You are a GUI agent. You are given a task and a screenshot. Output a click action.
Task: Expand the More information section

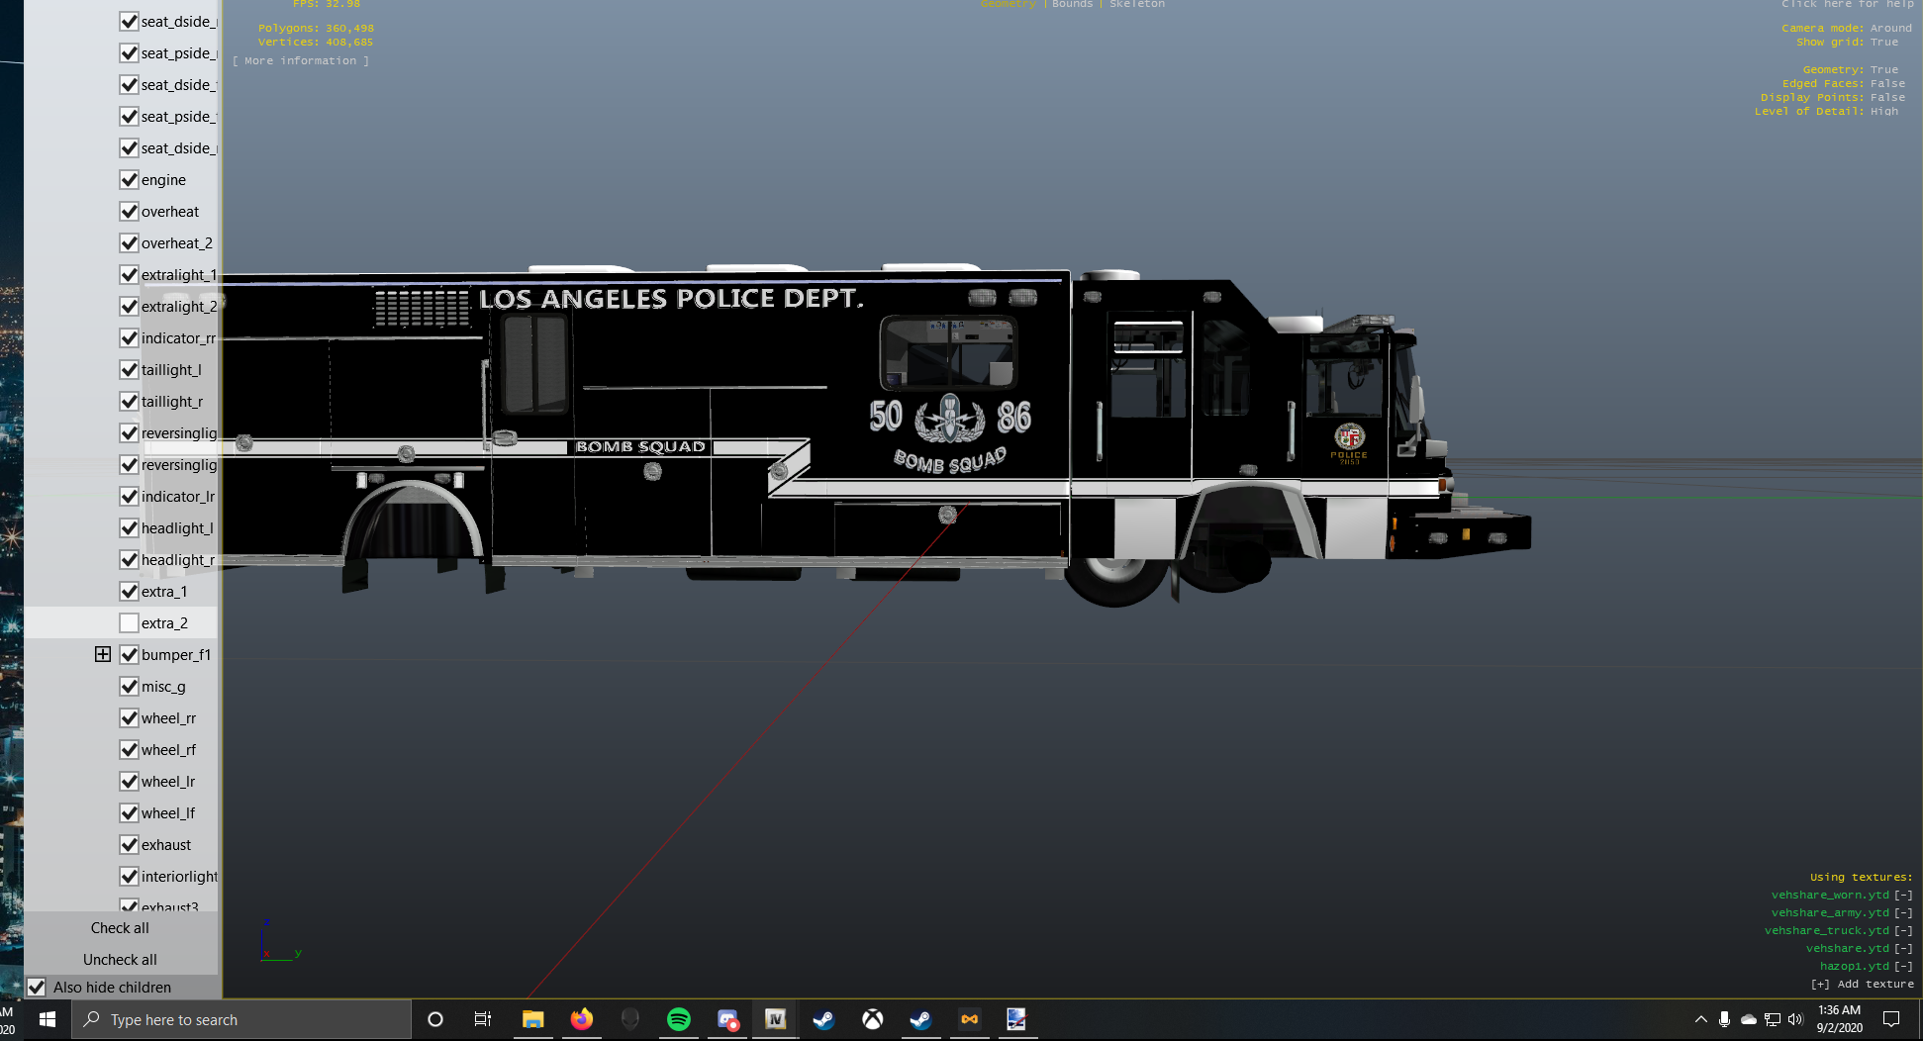pos(301,61)
